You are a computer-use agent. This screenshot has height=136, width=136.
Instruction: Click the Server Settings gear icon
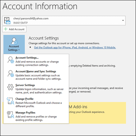11,87
